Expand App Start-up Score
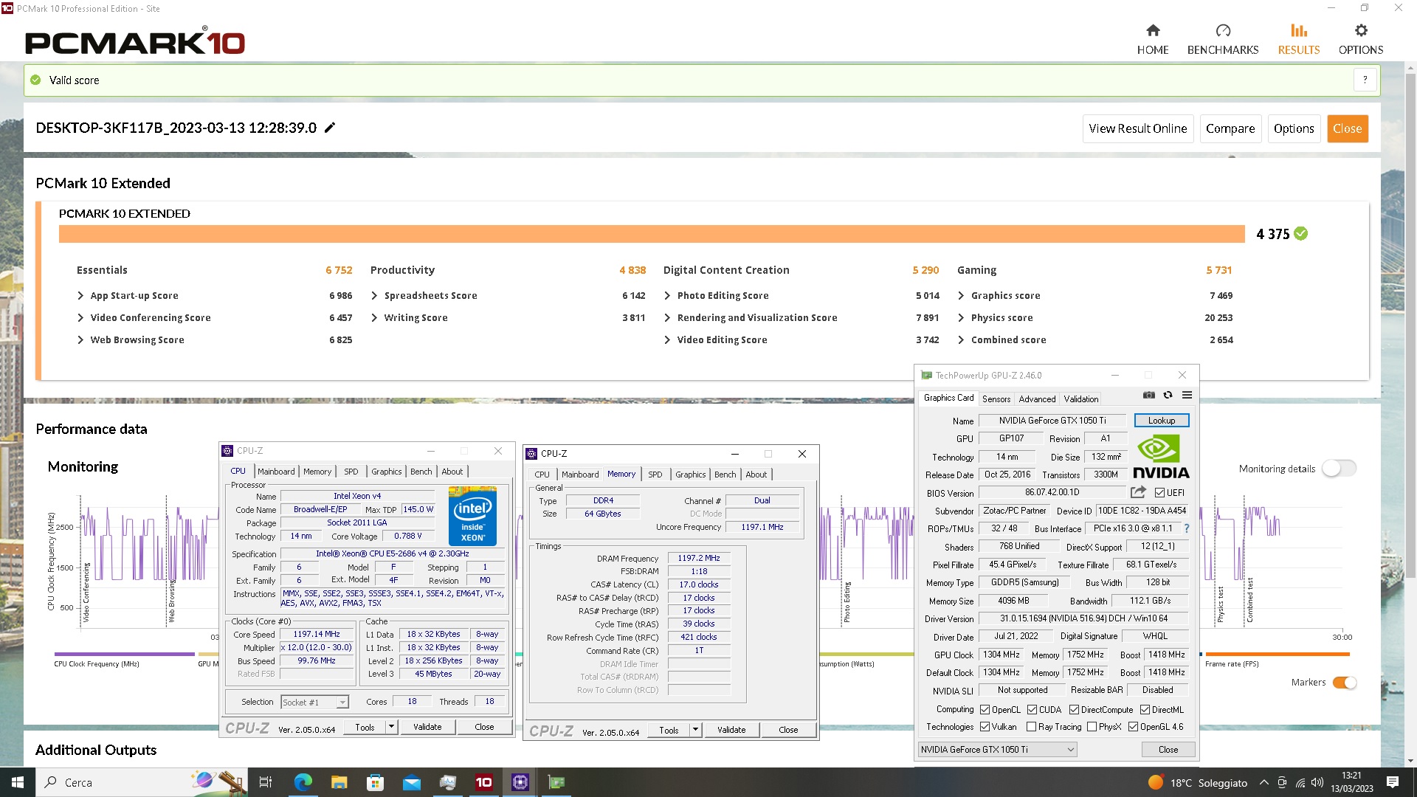 pos(80,295)
